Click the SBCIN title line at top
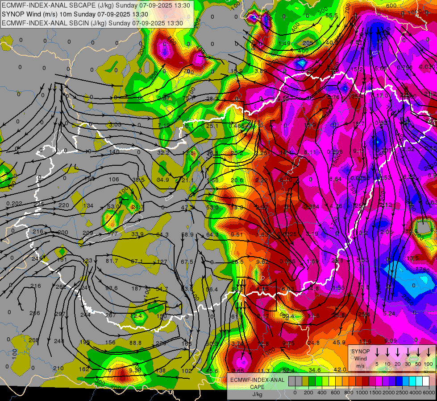 coord(92,23)
